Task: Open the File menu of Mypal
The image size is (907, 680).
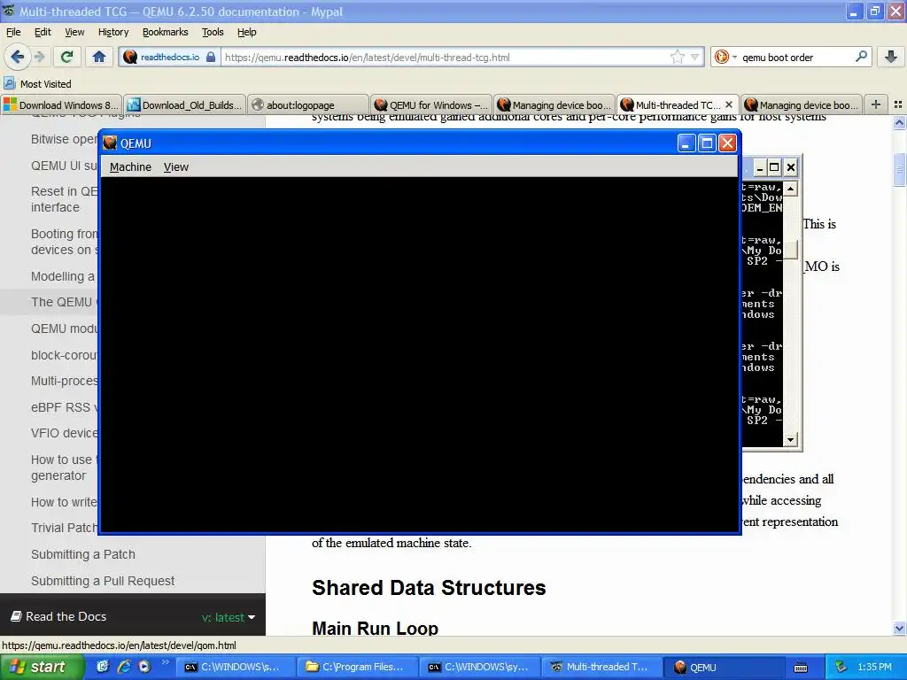Action: 13,32
